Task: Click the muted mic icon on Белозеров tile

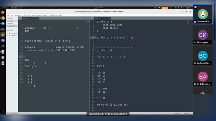Action: pyautogui.click(x=195, y=42)
